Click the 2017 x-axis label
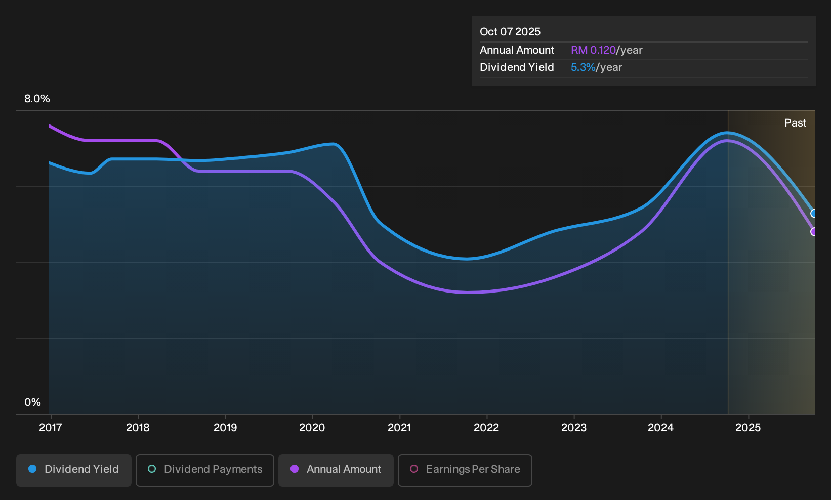Image resolution: width=831 pixels, height=500 pixels. click(x=51, y=428)
